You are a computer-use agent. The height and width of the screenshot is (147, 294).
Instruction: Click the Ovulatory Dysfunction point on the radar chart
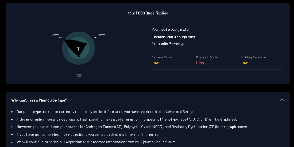coord(64,40)
